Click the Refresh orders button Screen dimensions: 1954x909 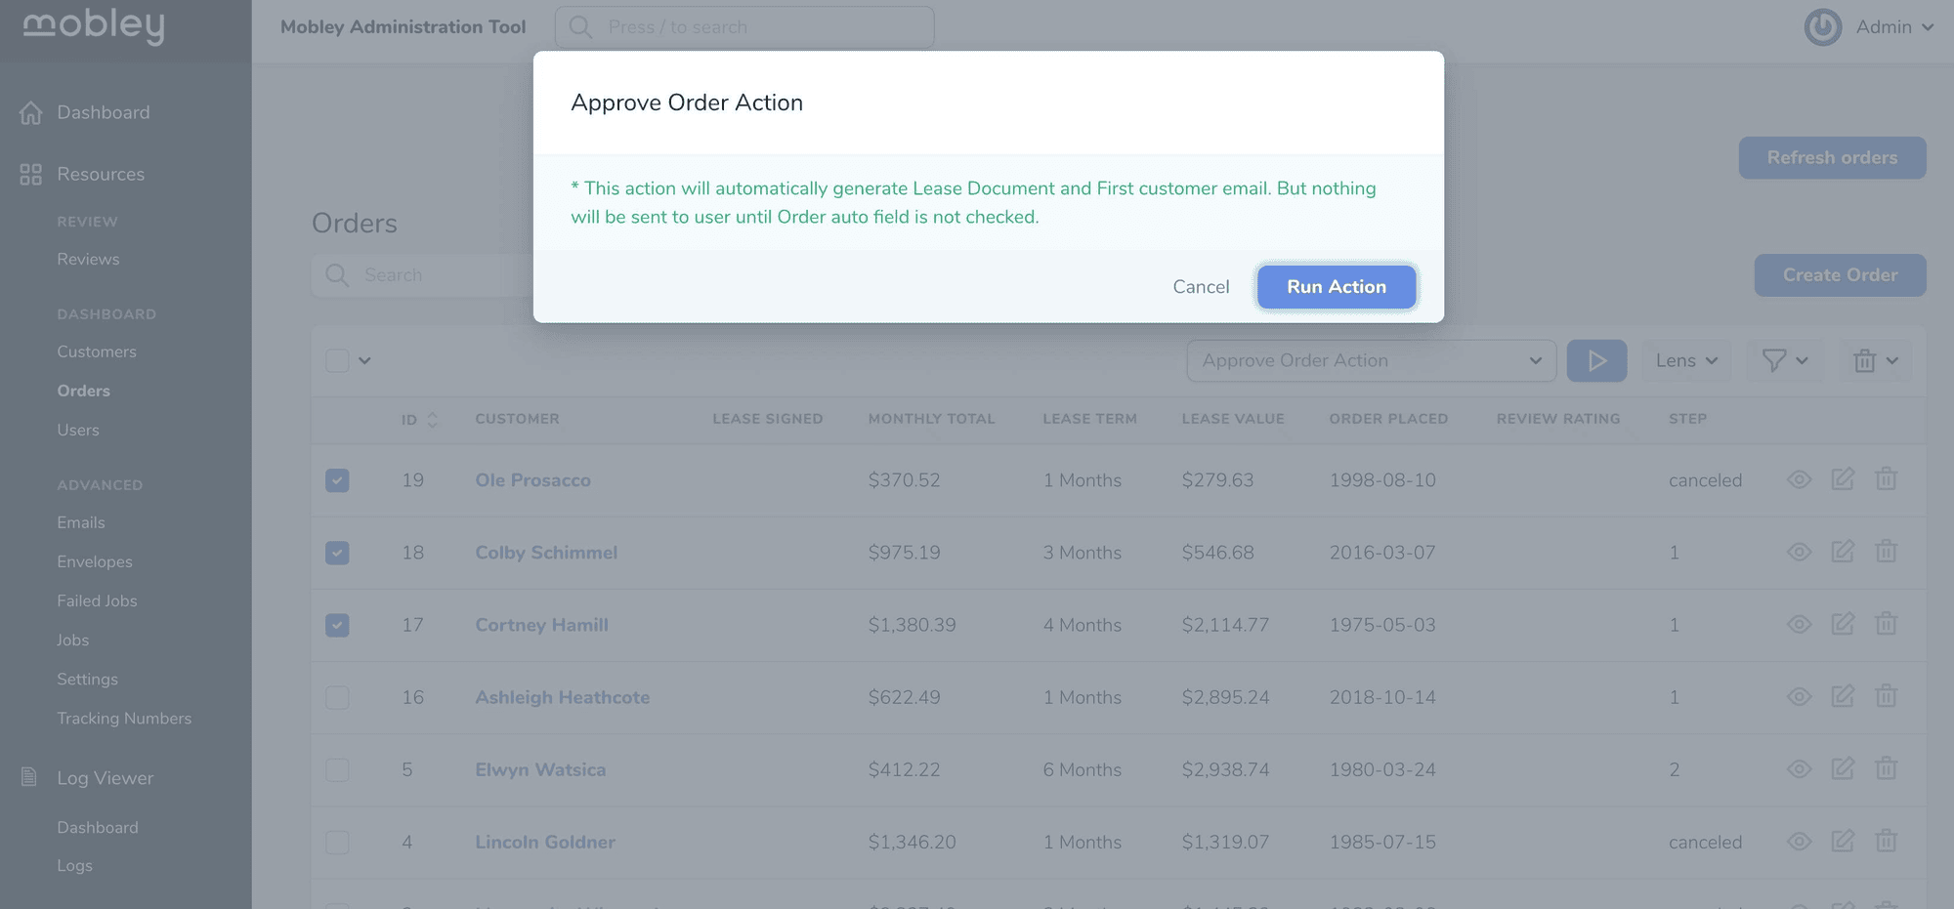(x=1832, y=157)
